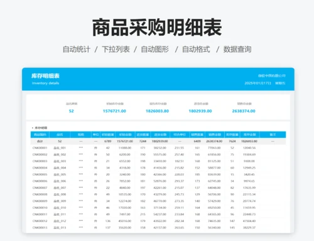Click the amount 35620.00 in row CNK00013
The width and height of the screenshot is (314, 241).
coord(125,228)
